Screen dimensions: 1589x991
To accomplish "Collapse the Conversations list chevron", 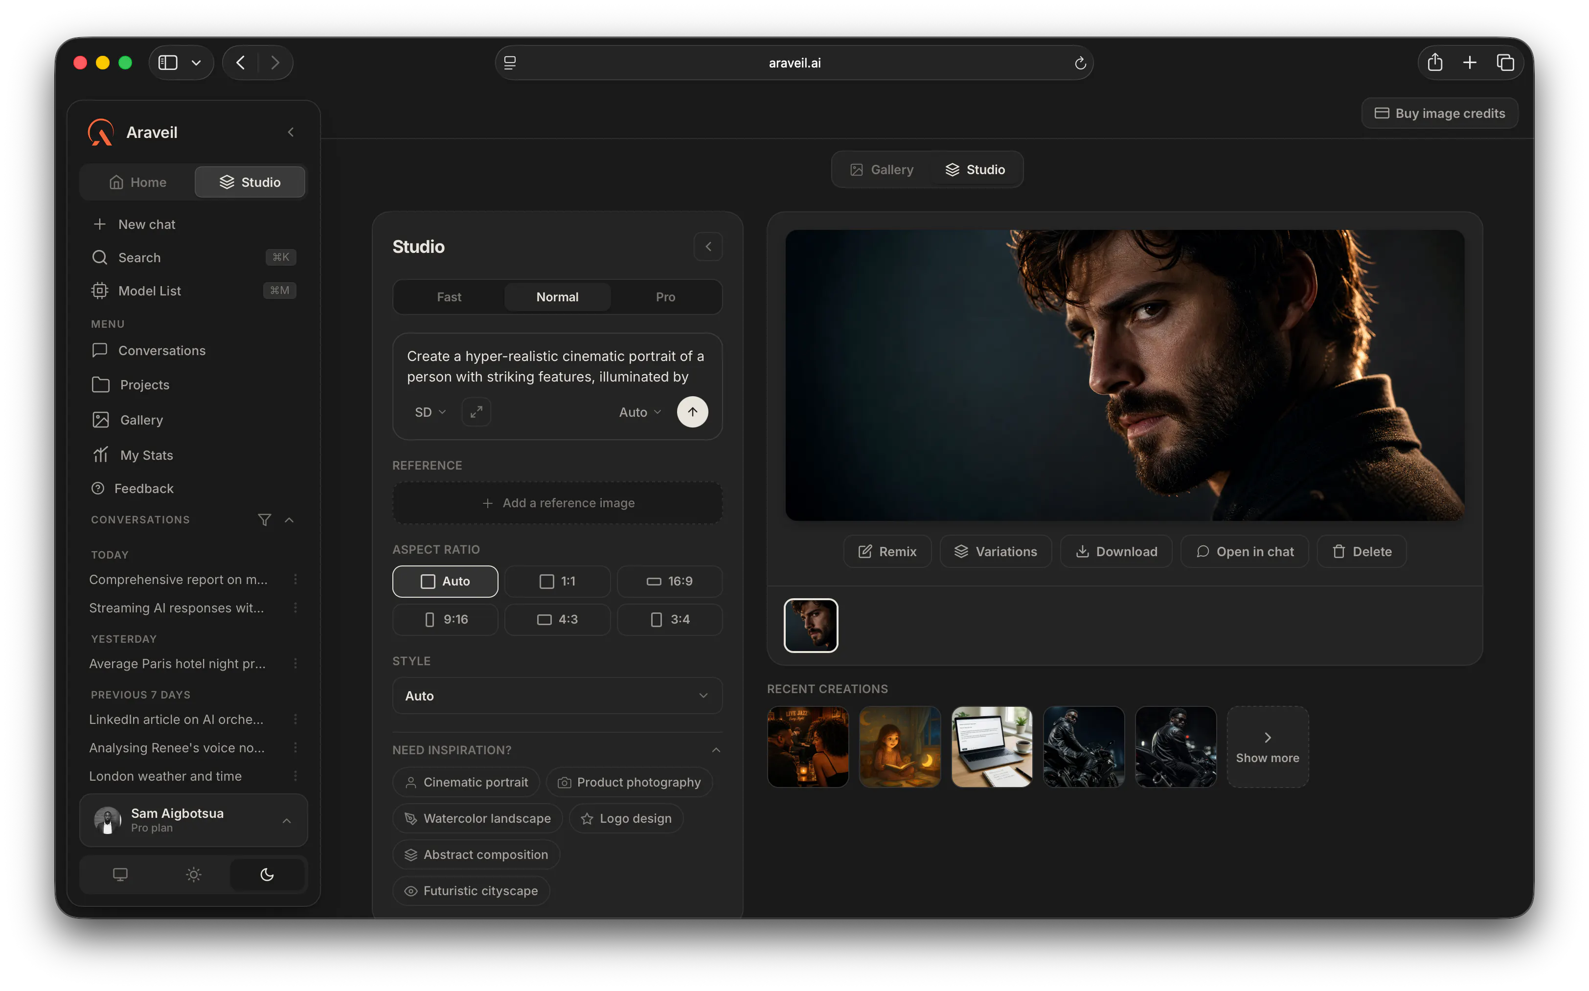I will 289,520.
